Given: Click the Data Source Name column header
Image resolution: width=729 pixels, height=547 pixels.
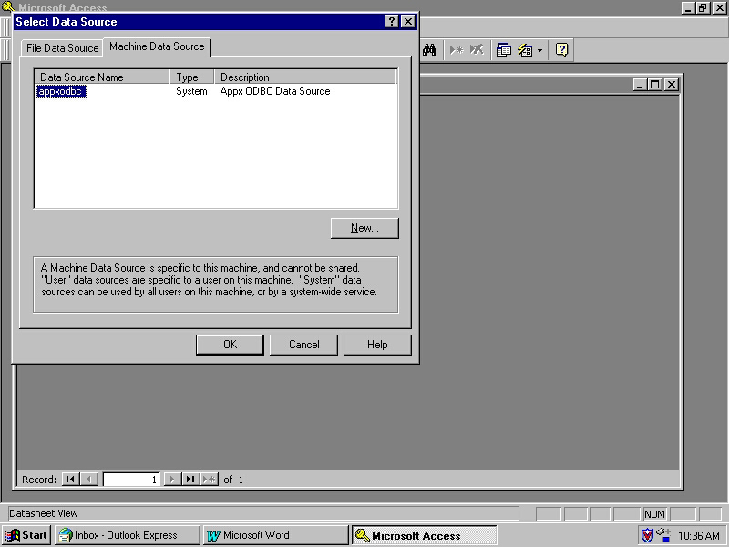Looking at the screenshot, I should (x=102, y=77).
